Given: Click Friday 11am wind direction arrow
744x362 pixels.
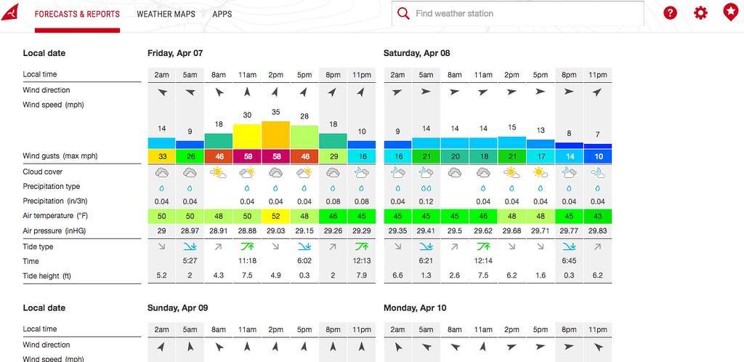Looking at the screenshot, I should pos(247,92).
